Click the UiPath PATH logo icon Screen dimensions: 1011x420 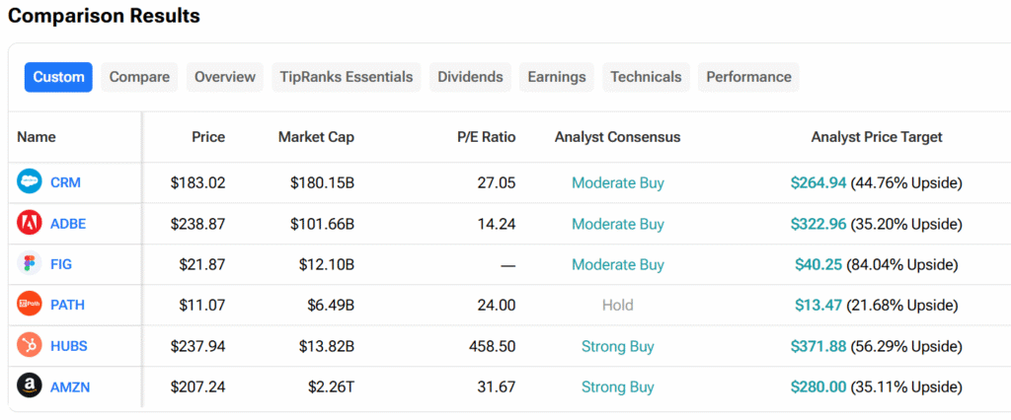[x=30, y=305]
